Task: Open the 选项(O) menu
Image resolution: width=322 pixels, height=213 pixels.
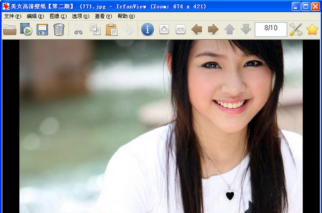Action: [81, 16]
